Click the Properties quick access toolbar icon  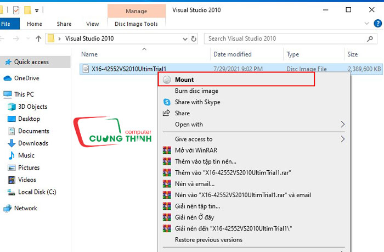[16, 10]
